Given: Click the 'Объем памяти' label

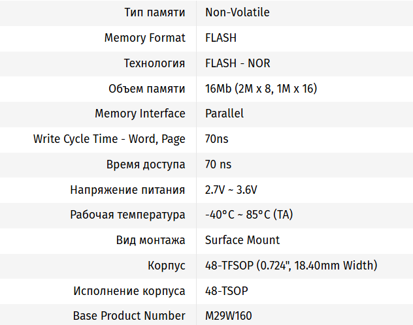Looking at the screenshot, I should pyautogui.click(x=147, y=89).
